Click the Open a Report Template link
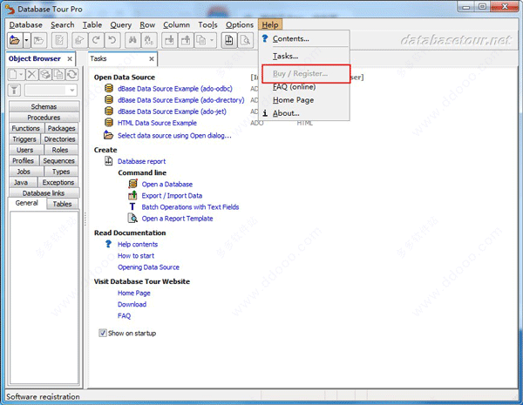 coord(177,219)
